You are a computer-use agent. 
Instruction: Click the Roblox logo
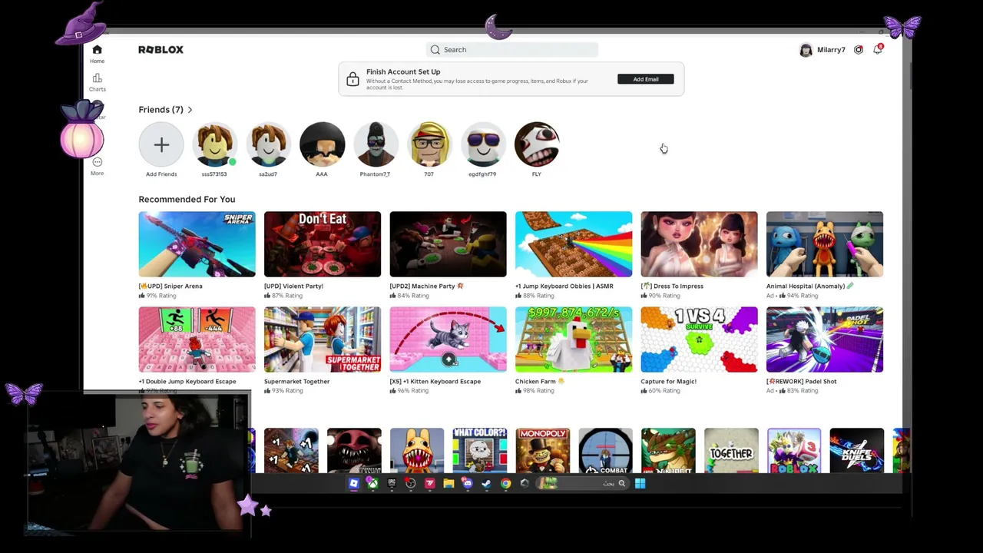(161, 50)
